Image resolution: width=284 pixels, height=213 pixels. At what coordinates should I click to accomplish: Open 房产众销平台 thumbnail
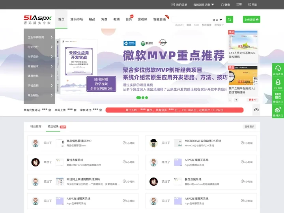click(x=243, y=75)
